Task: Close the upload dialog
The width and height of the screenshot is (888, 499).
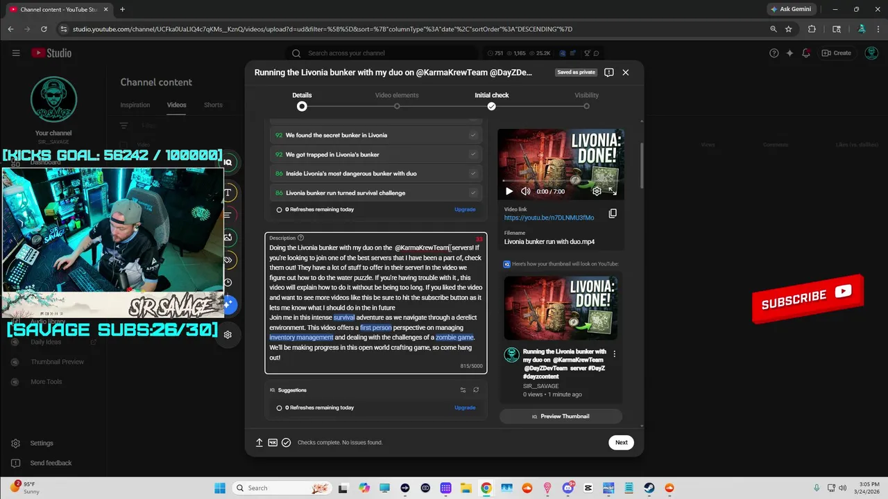Action: point(626,72)
